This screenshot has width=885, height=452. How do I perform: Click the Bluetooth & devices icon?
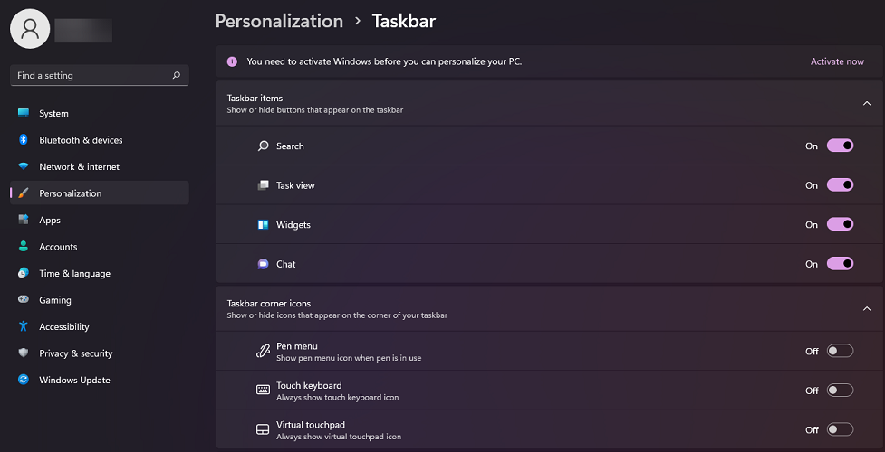pyautogui.click(x=24, y=140)
